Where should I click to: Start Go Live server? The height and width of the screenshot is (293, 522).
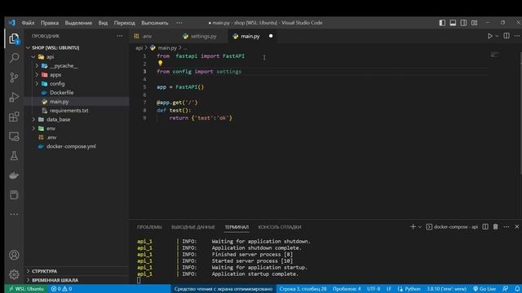point(484,289)
